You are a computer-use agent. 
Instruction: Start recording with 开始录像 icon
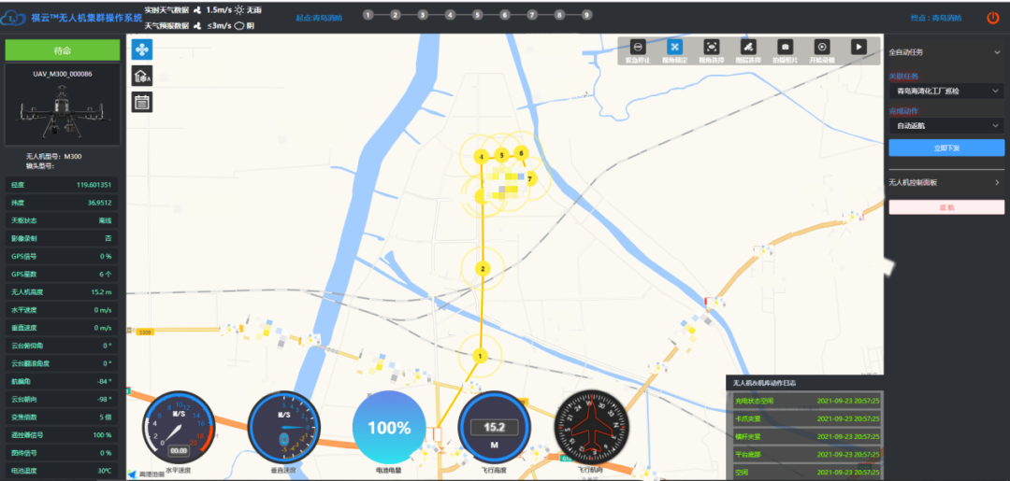click(x=822, y=47)
